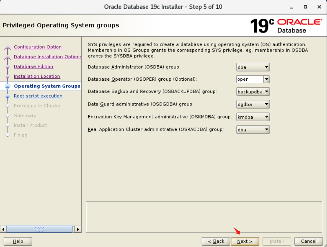This screenshot has width=327, height=247.
Task: Click the message text area
Action: point(204,217)
